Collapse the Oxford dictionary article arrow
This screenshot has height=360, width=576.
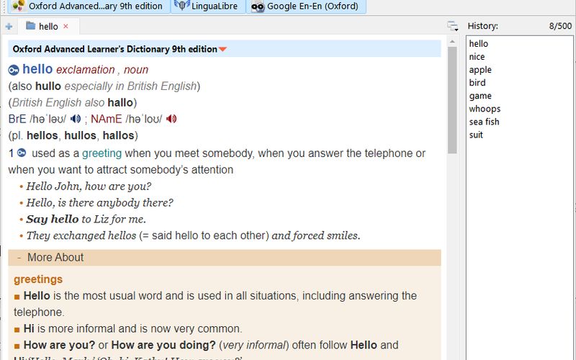pos(223,50)
